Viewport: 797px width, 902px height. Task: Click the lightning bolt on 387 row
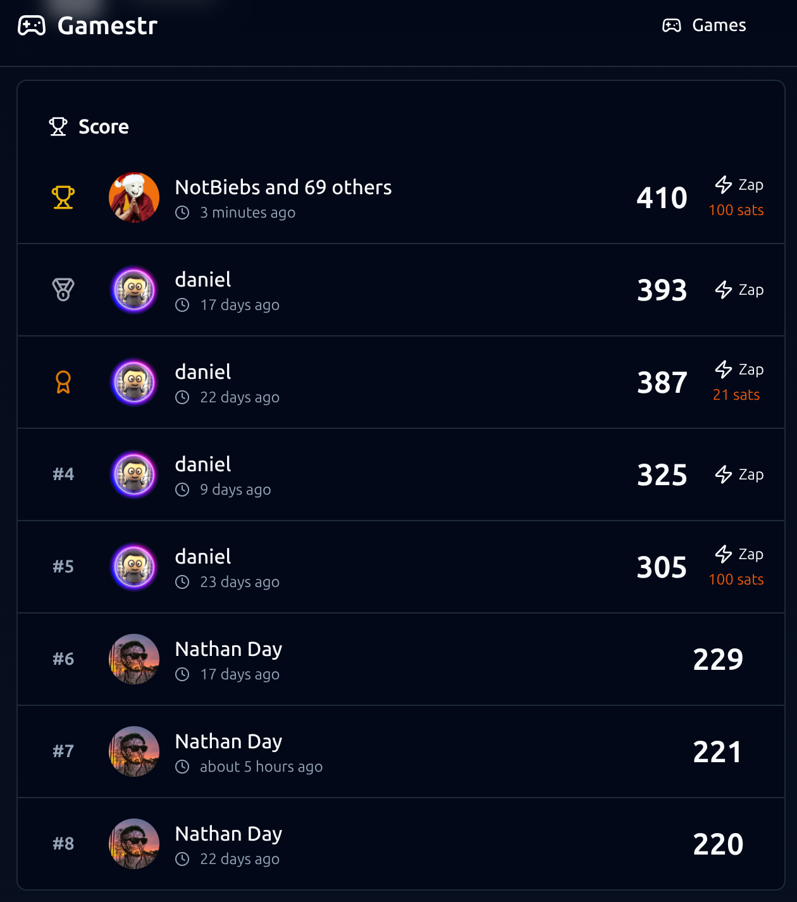[724, 369]
